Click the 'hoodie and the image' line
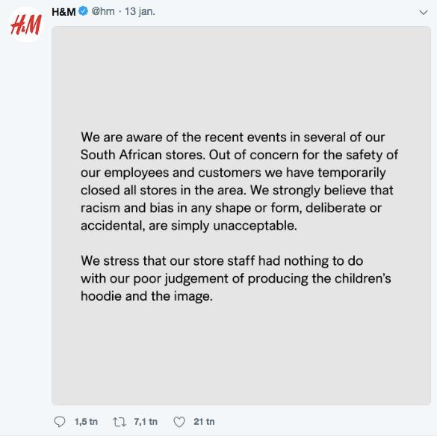Screen dimensions: 437x436 coord(146,296)
